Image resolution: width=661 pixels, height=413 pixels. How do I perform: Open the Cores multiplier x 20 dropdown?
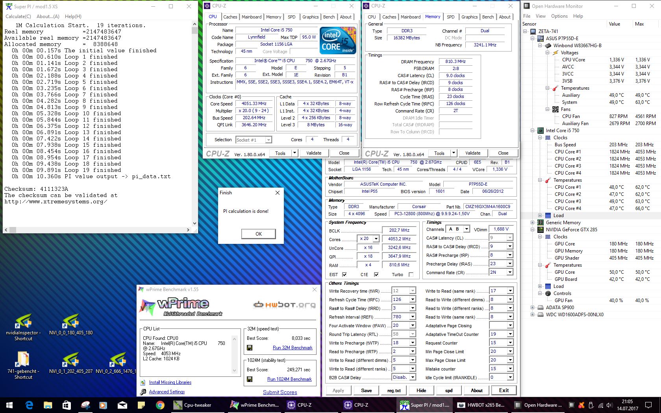click(376, 239)
